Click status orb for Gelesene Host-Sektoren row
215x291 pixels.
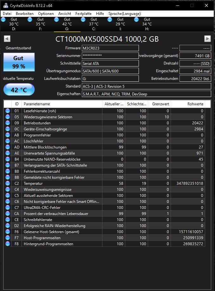click(x=8, y=232)
